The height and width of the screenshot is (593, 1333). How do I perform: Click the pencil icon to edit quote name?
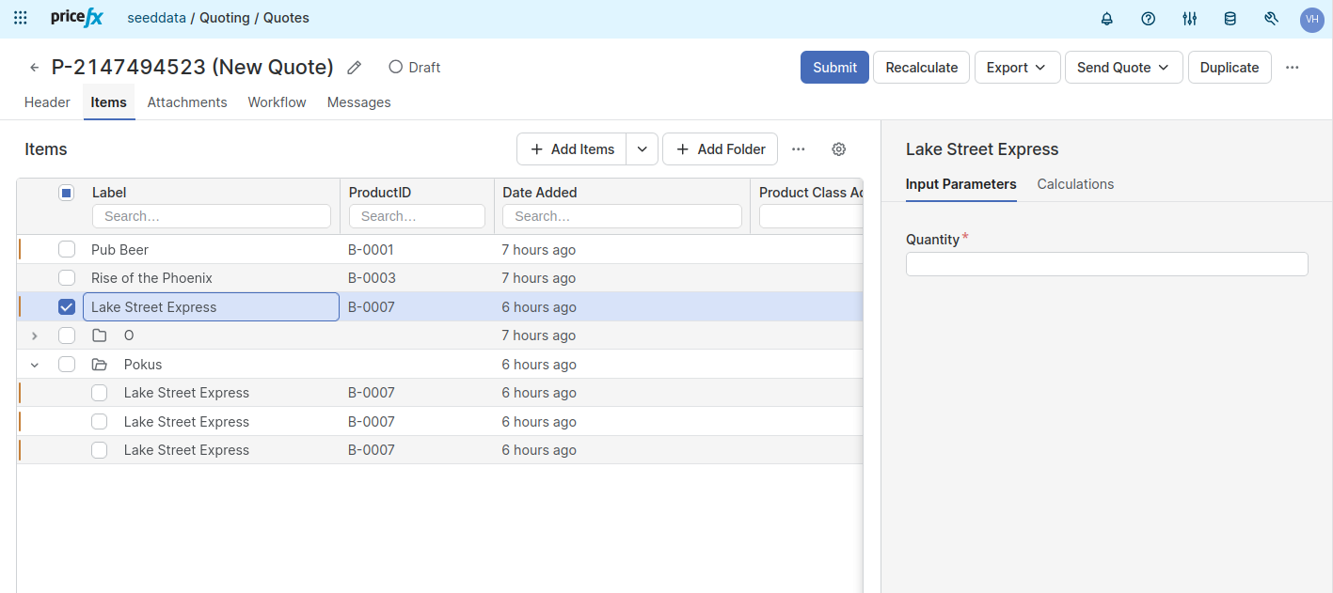click(x=355, y=68)
